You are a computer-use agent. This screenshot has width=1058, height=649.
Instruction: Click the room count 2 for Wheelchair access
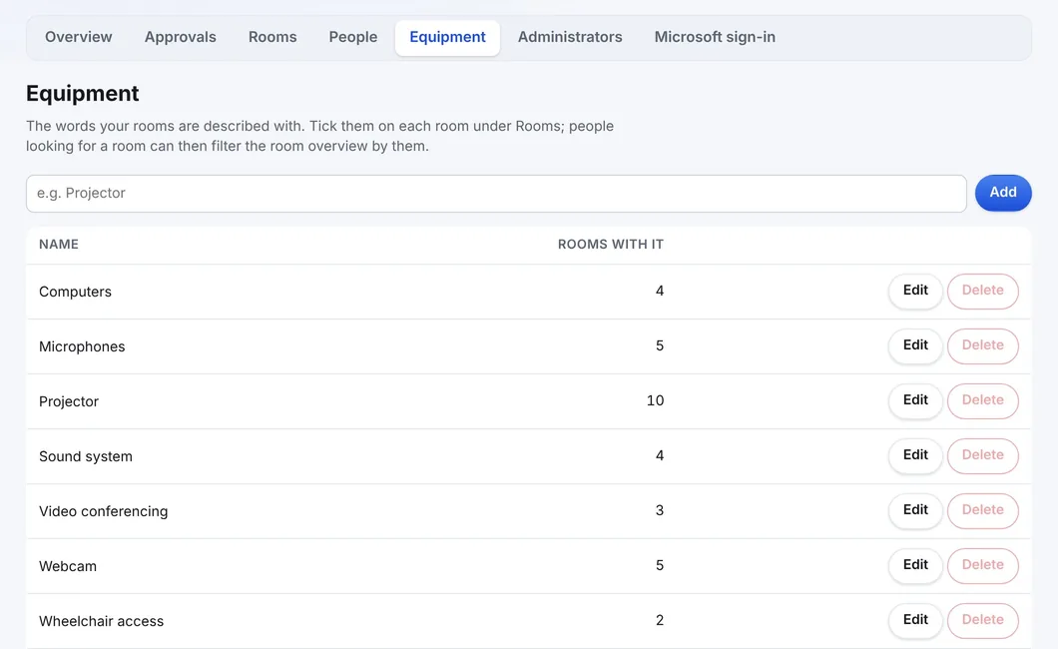pyautogui.click(x=659, y=620)
